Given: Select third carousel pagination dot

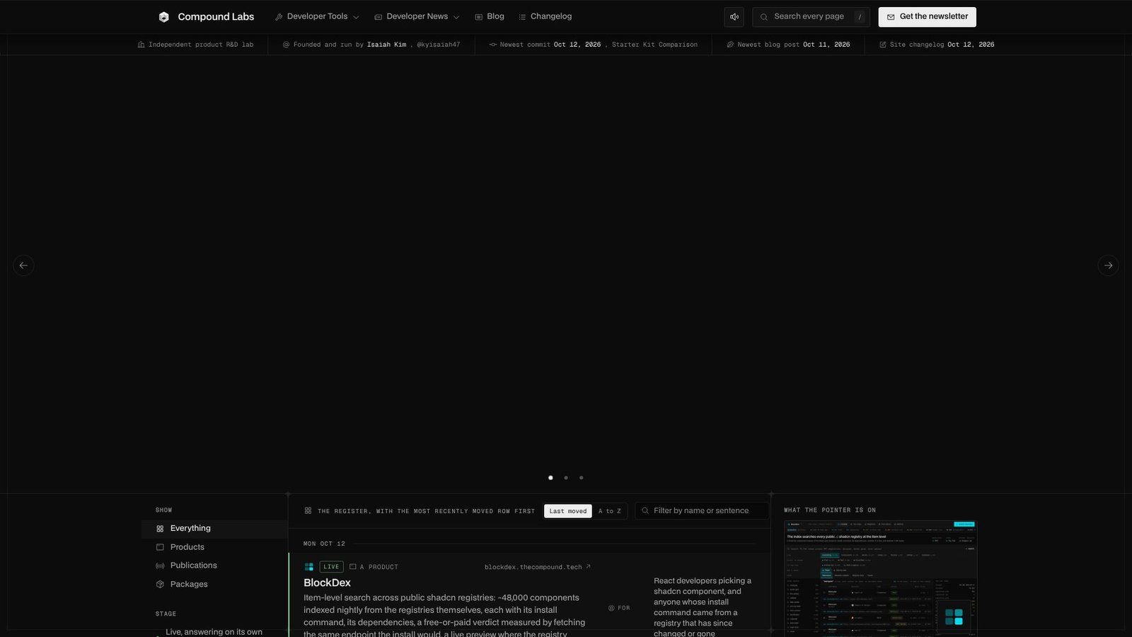Looking at the screenshot, I should tap(582, 478).
